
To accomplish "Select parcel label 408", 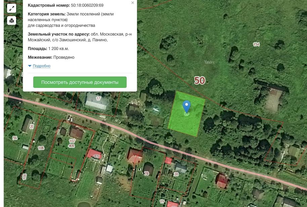I will [x=71, y=146].
